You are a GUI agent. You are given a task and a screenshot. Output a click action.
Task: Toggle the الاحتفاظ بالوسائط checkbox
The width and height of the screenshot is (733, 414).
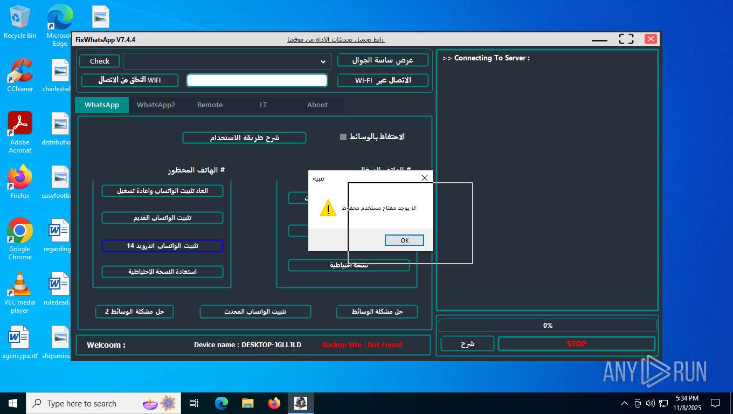(343, 137)
